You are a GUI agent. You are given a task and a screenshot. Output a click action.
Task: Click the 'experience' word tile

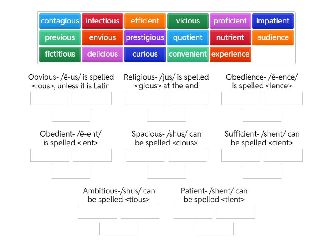[x=230, y=54]
